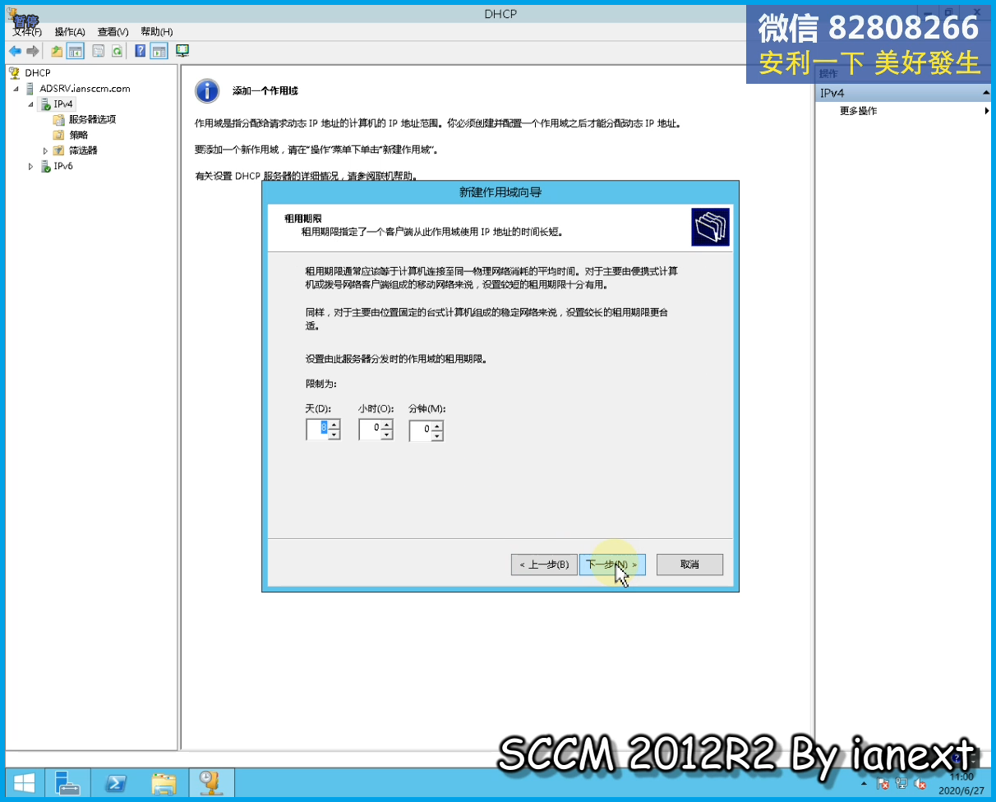This screenshot has width=996, height=802.
Task: Launch PowerShell from the taskbar
Action: point(116,782)
